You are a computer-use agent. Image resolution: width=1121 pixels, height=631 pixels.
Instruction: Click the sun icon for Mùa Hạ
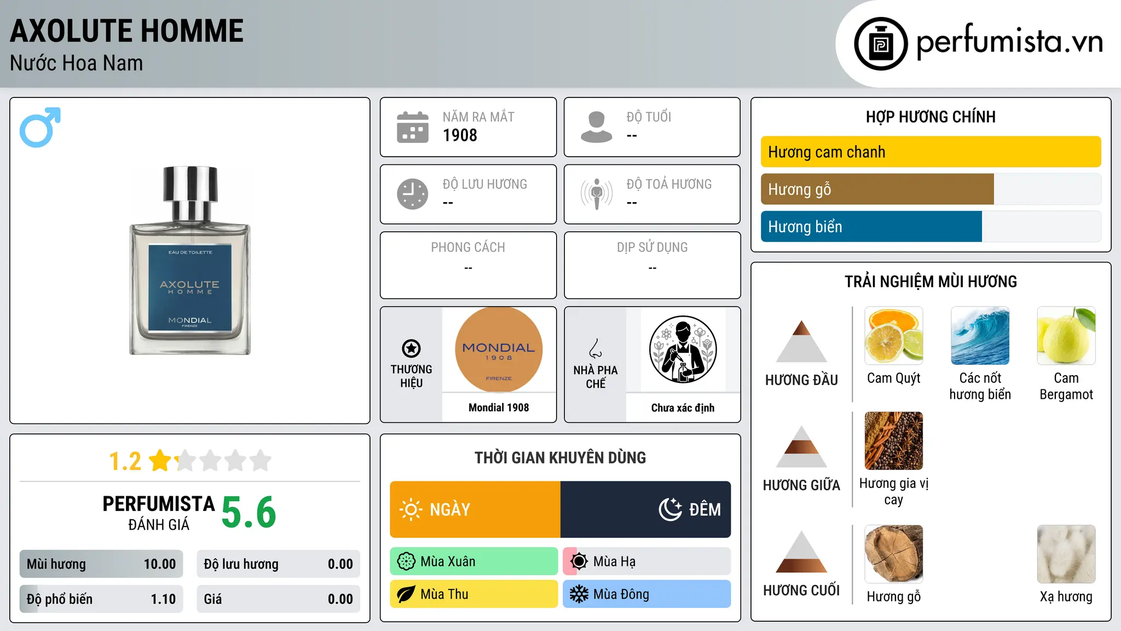[579, 561]
